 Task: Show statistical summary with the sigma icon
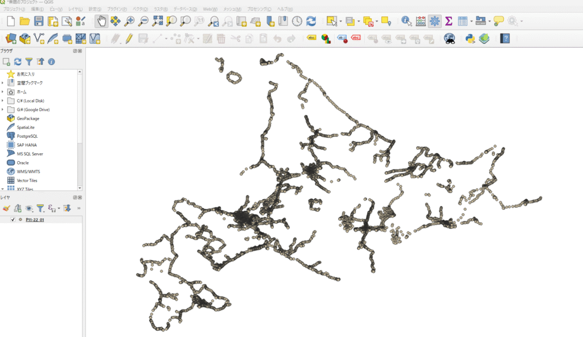449,21
